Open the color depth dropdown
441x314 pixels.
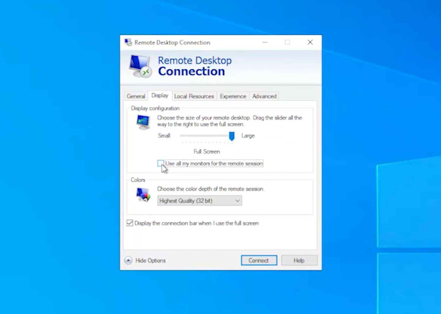click(200, 201)
